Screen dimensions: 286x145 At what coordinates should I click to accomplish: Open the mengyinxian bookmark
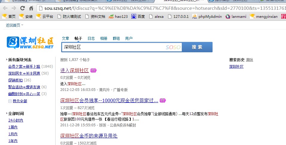264,17
